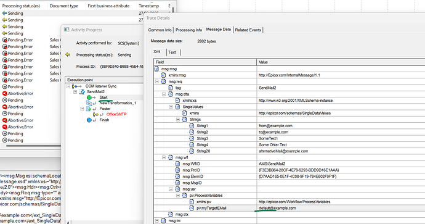425x224 pixels.
Task: Collapse the pv:ProcessVariables node
Action: (178, 196)
